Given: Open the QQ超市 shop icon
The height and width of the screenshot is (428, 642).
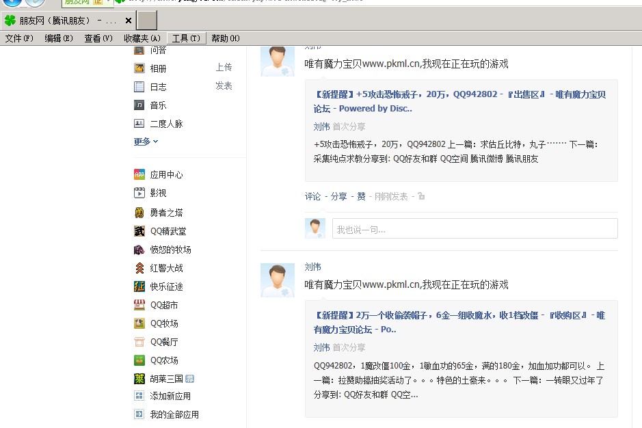Looking at the screenshot, I should [139, 305].
